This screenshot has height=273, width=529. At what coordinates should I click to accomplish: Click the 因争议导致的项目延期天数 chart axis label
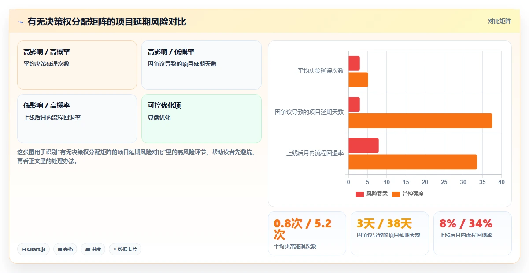point(309,112)
